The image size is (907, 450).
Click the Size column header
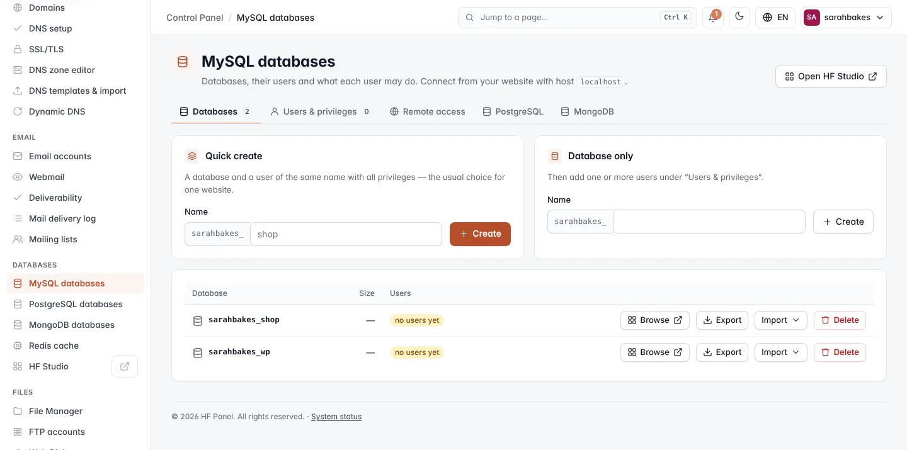pos(367,293)
